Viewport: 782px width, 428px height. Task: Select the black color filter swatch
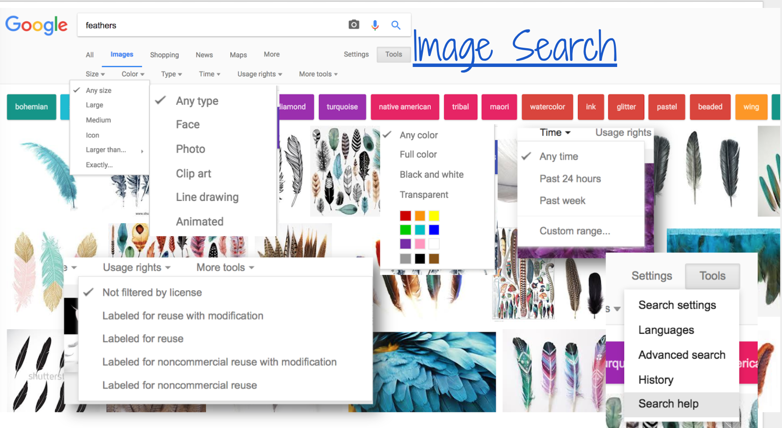420,258
